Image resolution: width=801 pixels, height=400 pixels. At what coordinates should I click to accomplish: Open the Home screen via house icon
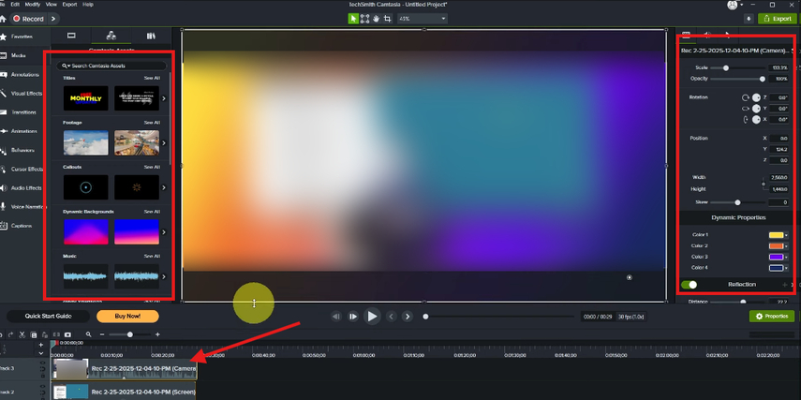click(x=3, y=19)
